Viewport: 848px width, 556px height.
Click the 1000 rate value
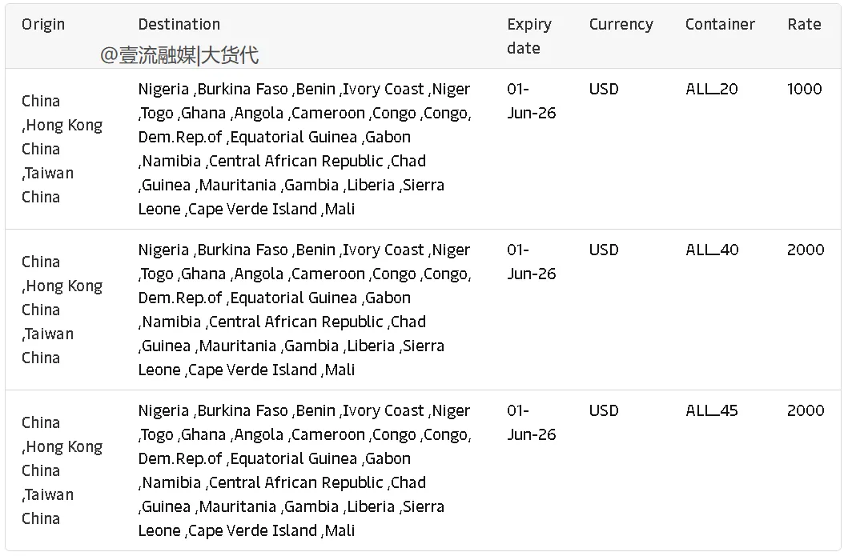click(804, 89)
